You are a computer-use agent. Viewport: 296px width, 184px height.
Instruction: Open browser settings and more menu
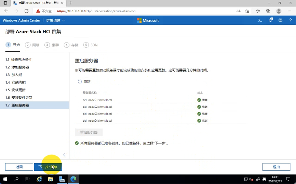pos(290,11)
